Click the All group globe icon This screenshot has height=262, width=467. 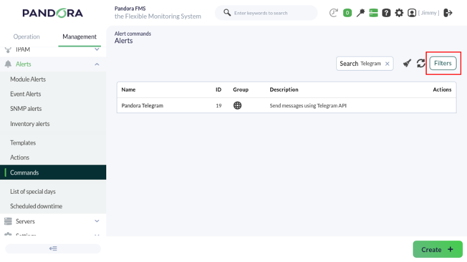[238, 106]
